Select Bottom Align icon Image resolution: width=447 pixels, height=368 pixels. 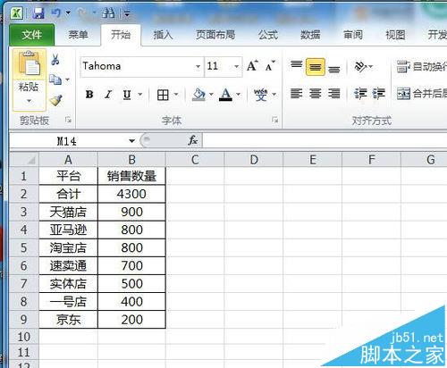(334, 69)
